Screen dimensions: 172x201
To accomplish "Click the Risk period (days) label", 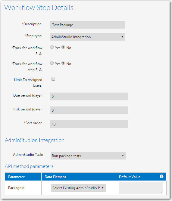I will (x=28, y=109).
